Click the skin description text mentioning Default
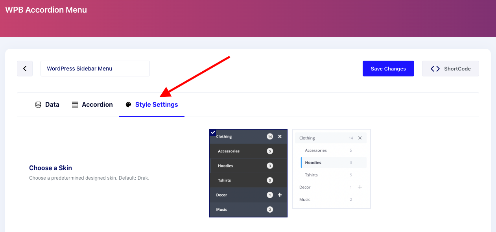This screenshot has height=232, width=496. point(89,178)
